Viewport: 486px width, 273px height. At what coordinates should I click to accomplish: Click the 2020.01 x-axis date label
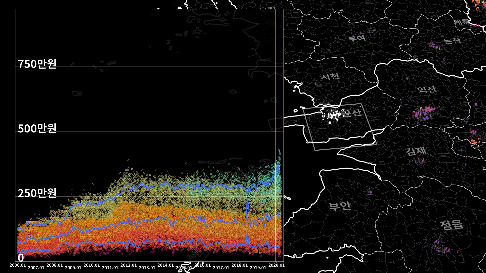[276, 265]
